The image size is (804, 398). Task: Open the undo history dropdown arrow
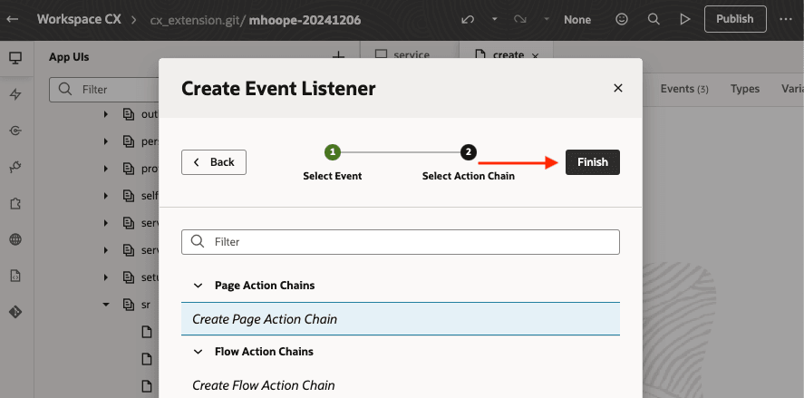[x=494, y=19]
